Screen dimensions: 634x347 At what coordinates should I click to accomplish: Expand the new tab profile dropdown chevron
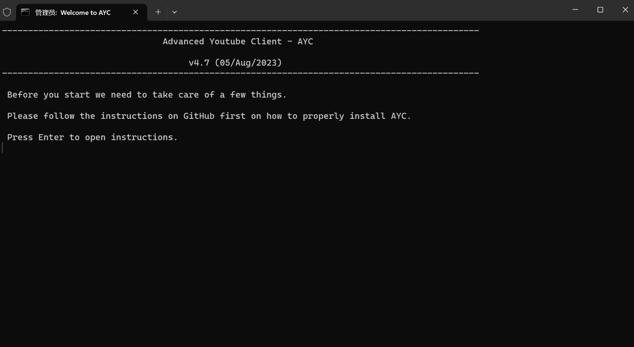174,12
